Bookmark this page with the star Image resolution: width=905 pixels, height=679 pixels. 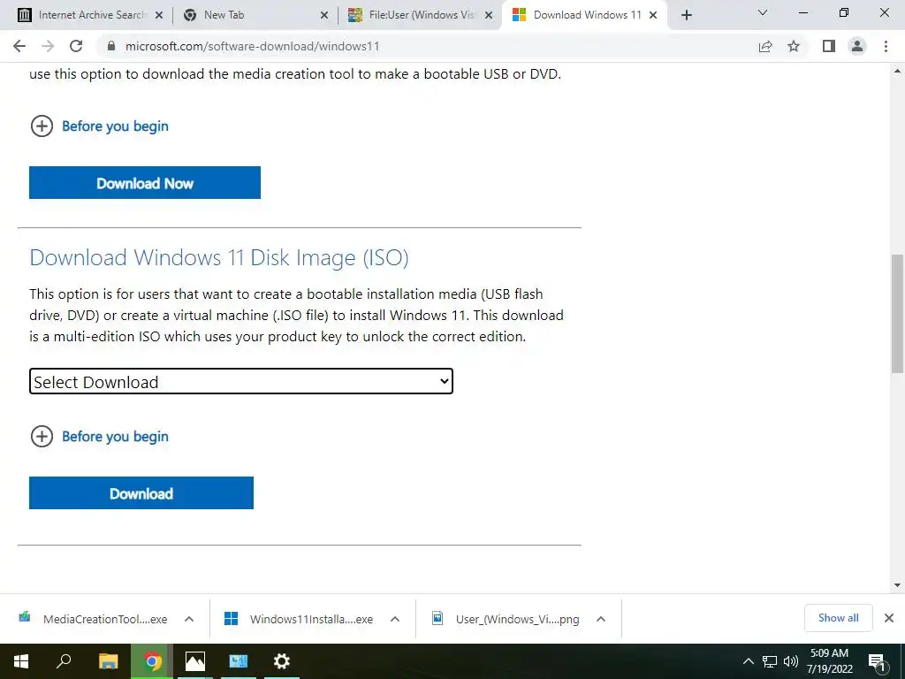click(795, 46)
